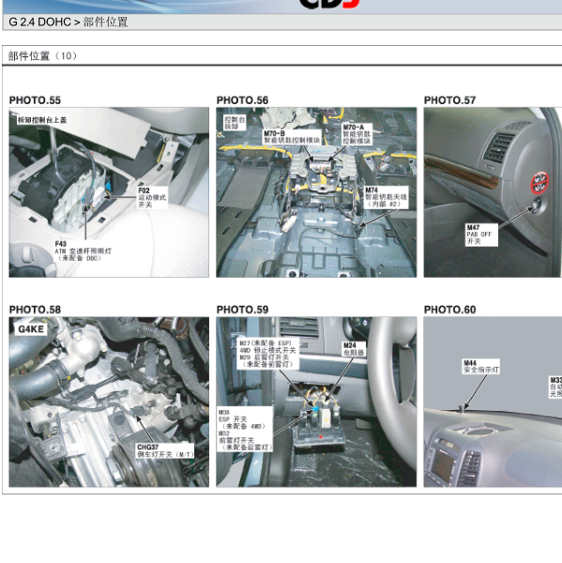562x563 pixels.
Task: Select the M24 电阻器 label
Action: [354, 349]
